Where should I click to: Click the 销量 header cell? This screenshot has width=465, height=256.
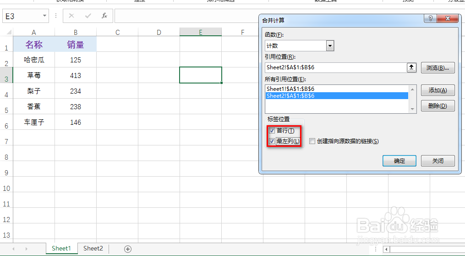pyautogui.click(x=76, y=44)
